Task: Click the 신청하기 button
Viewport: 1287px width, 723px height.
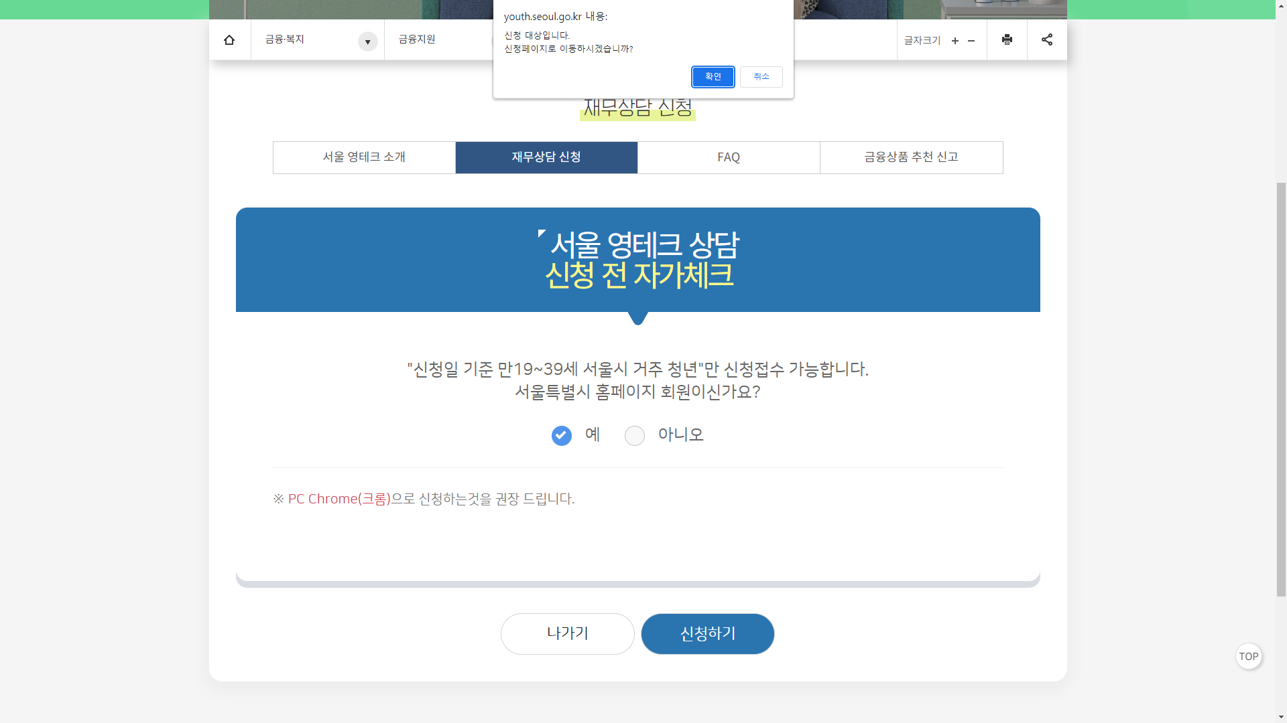Action: click(707, 633)
